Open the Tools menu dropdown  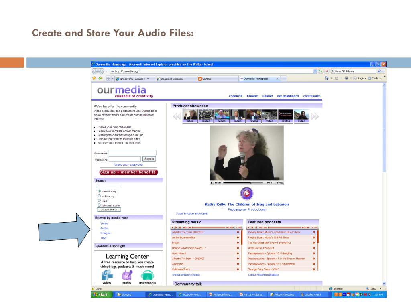point(374,78)
